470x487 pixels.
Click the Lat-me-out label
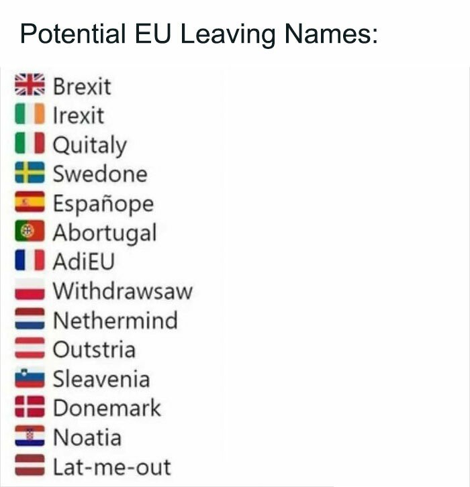click(x=112, y=467)
